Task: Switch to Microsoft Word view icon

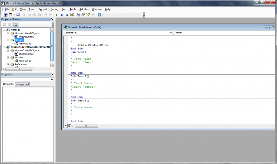Action: tap(6, 15)
